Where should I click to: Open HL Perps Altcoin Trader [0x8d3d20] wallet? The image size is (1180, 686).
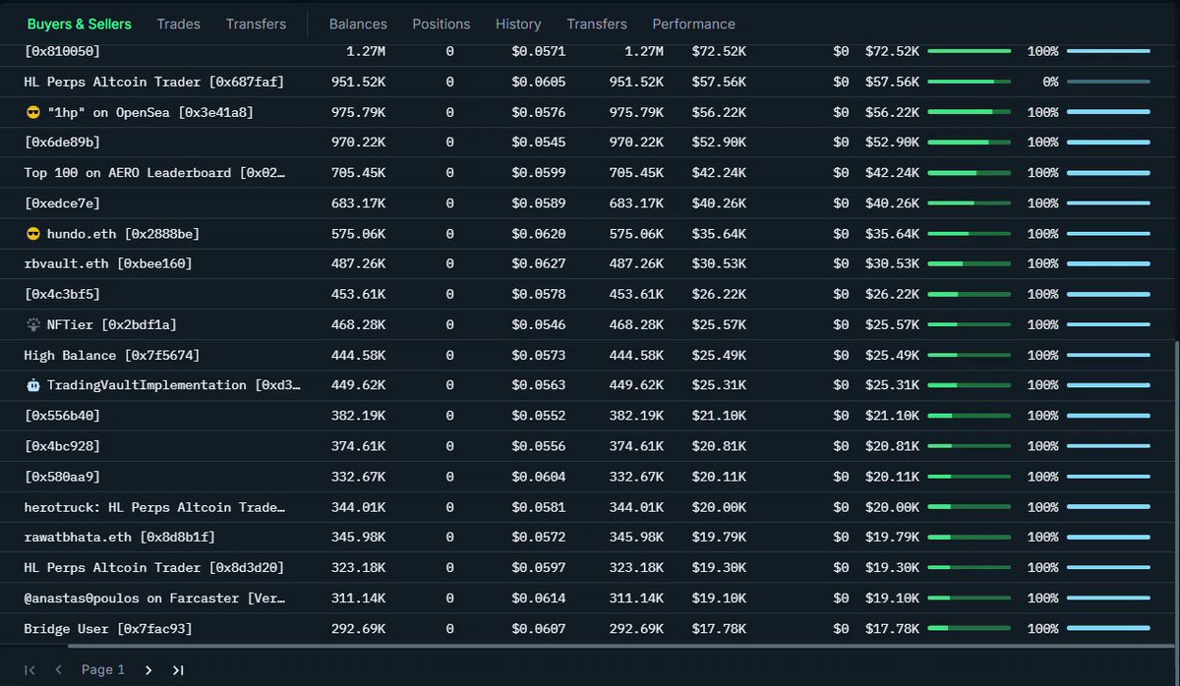(x=154, y=568)
